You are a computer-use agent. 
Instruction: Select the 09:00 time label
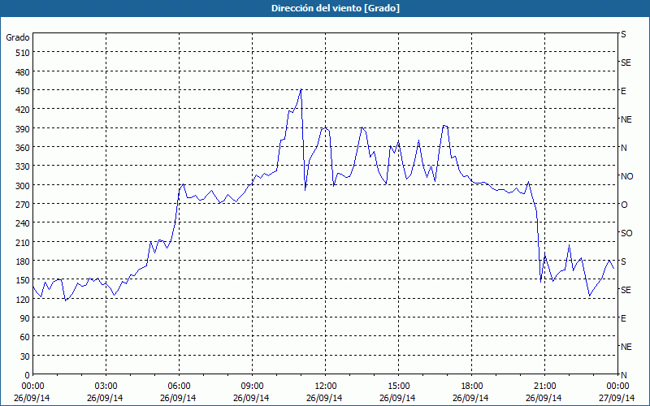[252, 387]
